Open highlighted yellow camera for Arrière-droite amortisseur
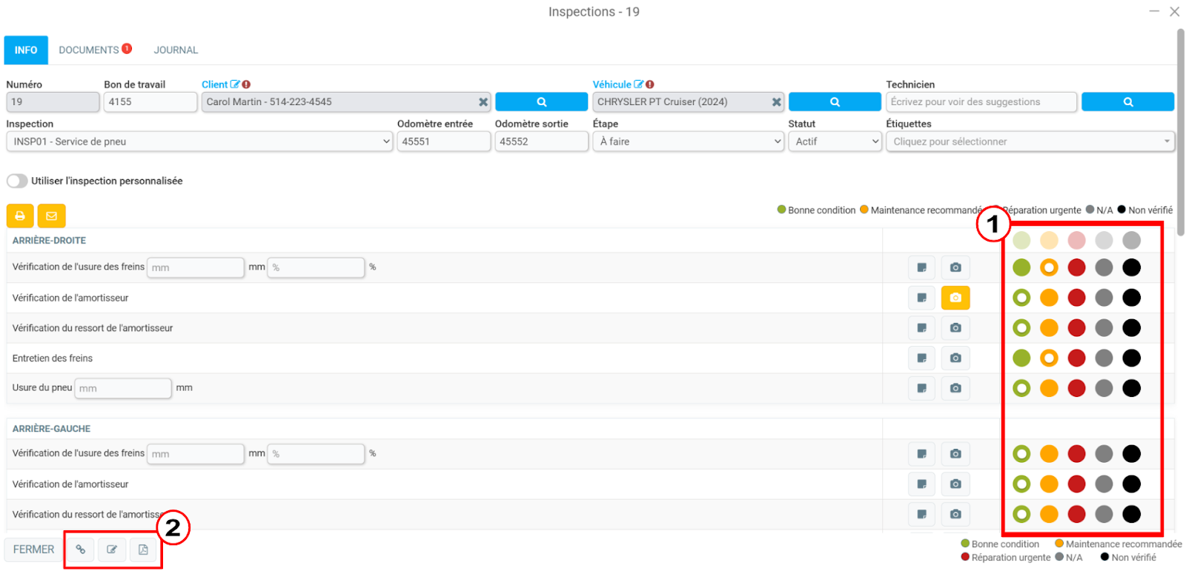 coord(955,298)
